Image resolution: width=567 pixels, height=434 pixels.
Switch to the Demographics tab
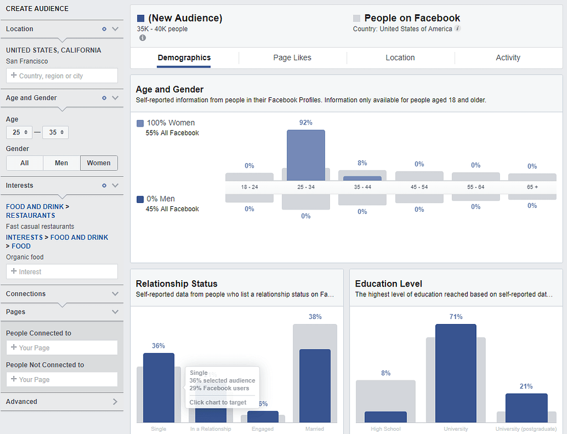tap(184, 57)
